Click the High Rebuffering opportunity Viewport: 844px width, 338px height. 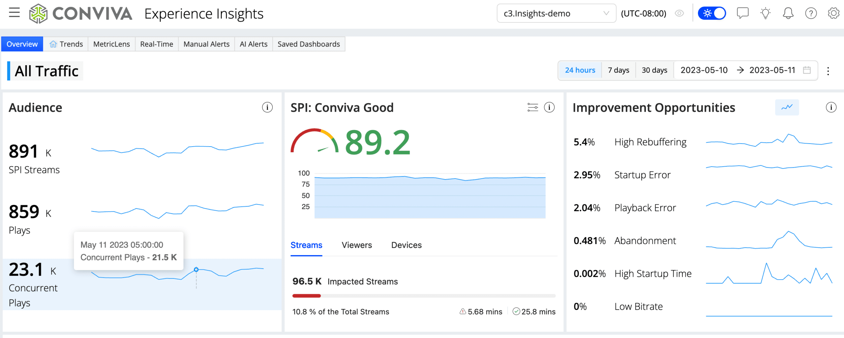pos(650,142)
